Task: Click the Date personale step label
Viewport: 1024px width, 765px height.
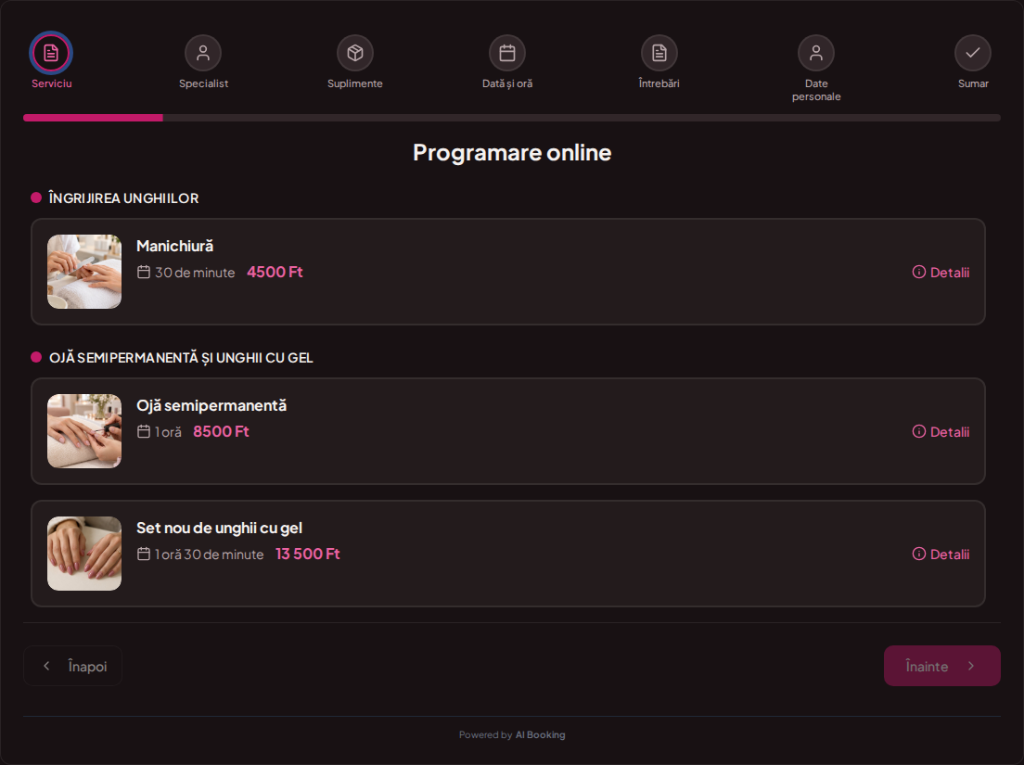Action: [x=816, y=90]
